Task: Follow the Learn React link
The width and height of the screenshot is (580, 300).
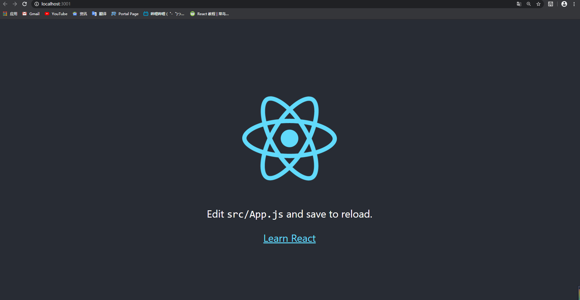Action: [290, 238]
